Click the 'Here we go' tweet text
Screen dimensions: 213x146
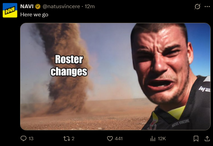pyautogui.click(x=34, y=15)
